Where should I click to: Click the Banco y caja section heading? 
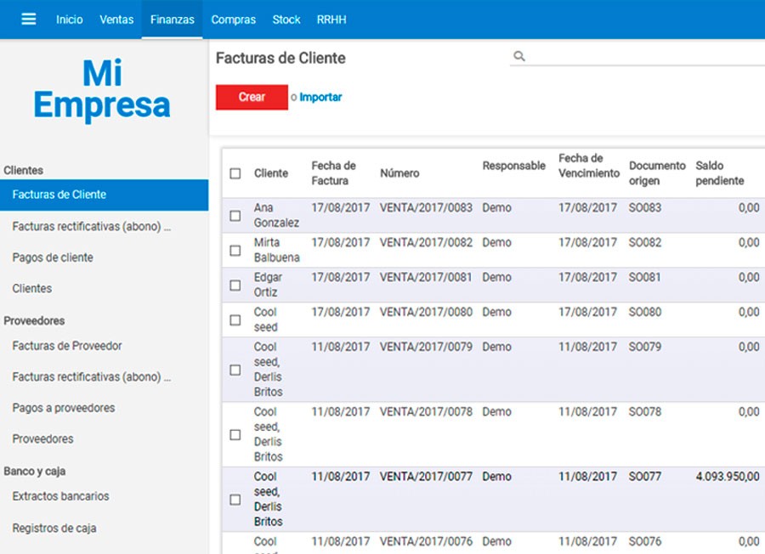click(35, 471)
